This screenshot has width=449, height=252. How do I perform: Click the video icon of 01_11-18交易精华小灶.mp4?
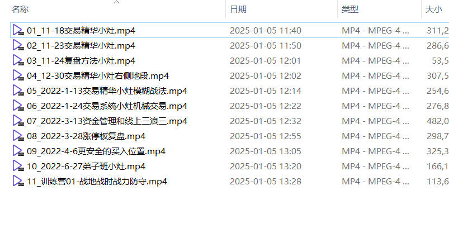pos(18,30)
